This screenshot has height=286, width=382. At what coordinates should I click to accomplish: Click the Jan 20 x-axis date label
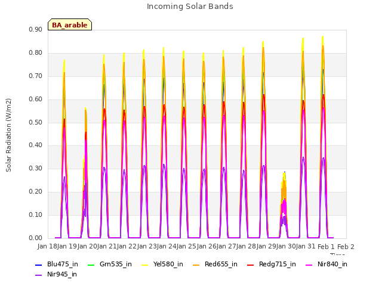pyautogui.click(x=87, y=247)
